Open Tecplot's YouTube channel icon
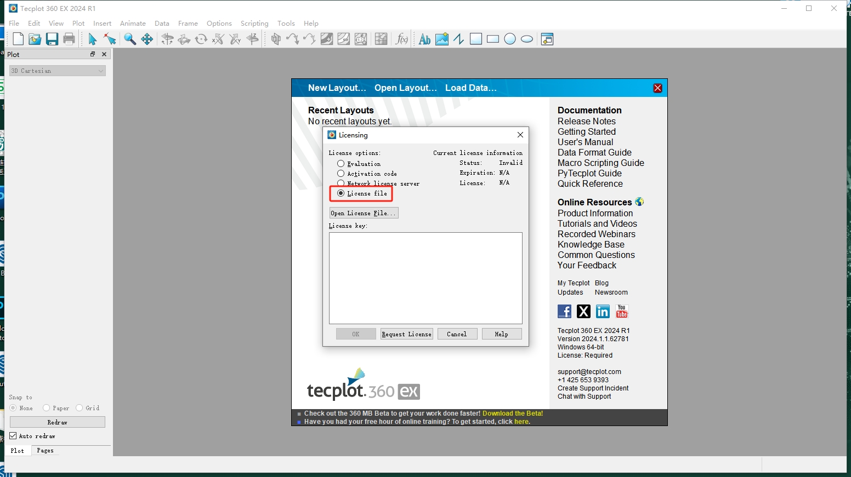The image size is (851, 477). pos(622,312)
